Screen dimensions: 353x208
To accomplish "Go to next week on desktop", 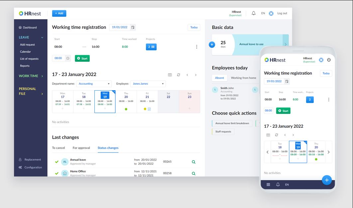I will click(196, 75).
